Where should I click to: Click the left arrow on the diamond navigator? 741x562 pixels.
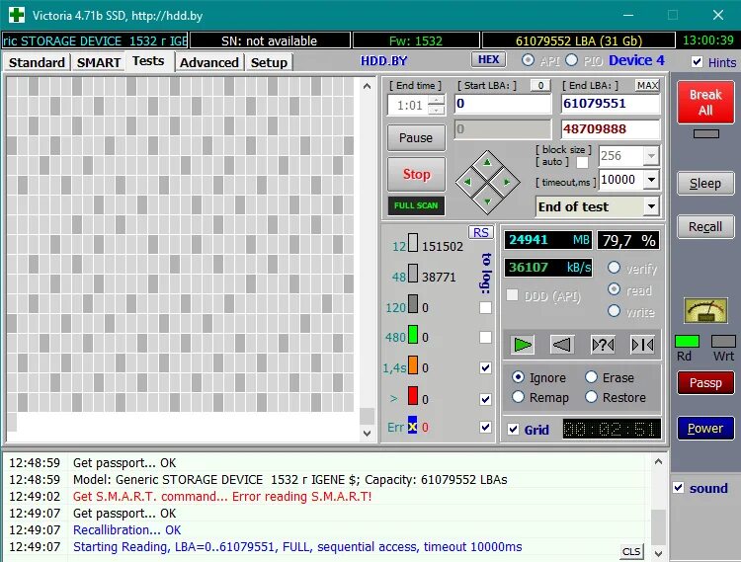point(467,182)
